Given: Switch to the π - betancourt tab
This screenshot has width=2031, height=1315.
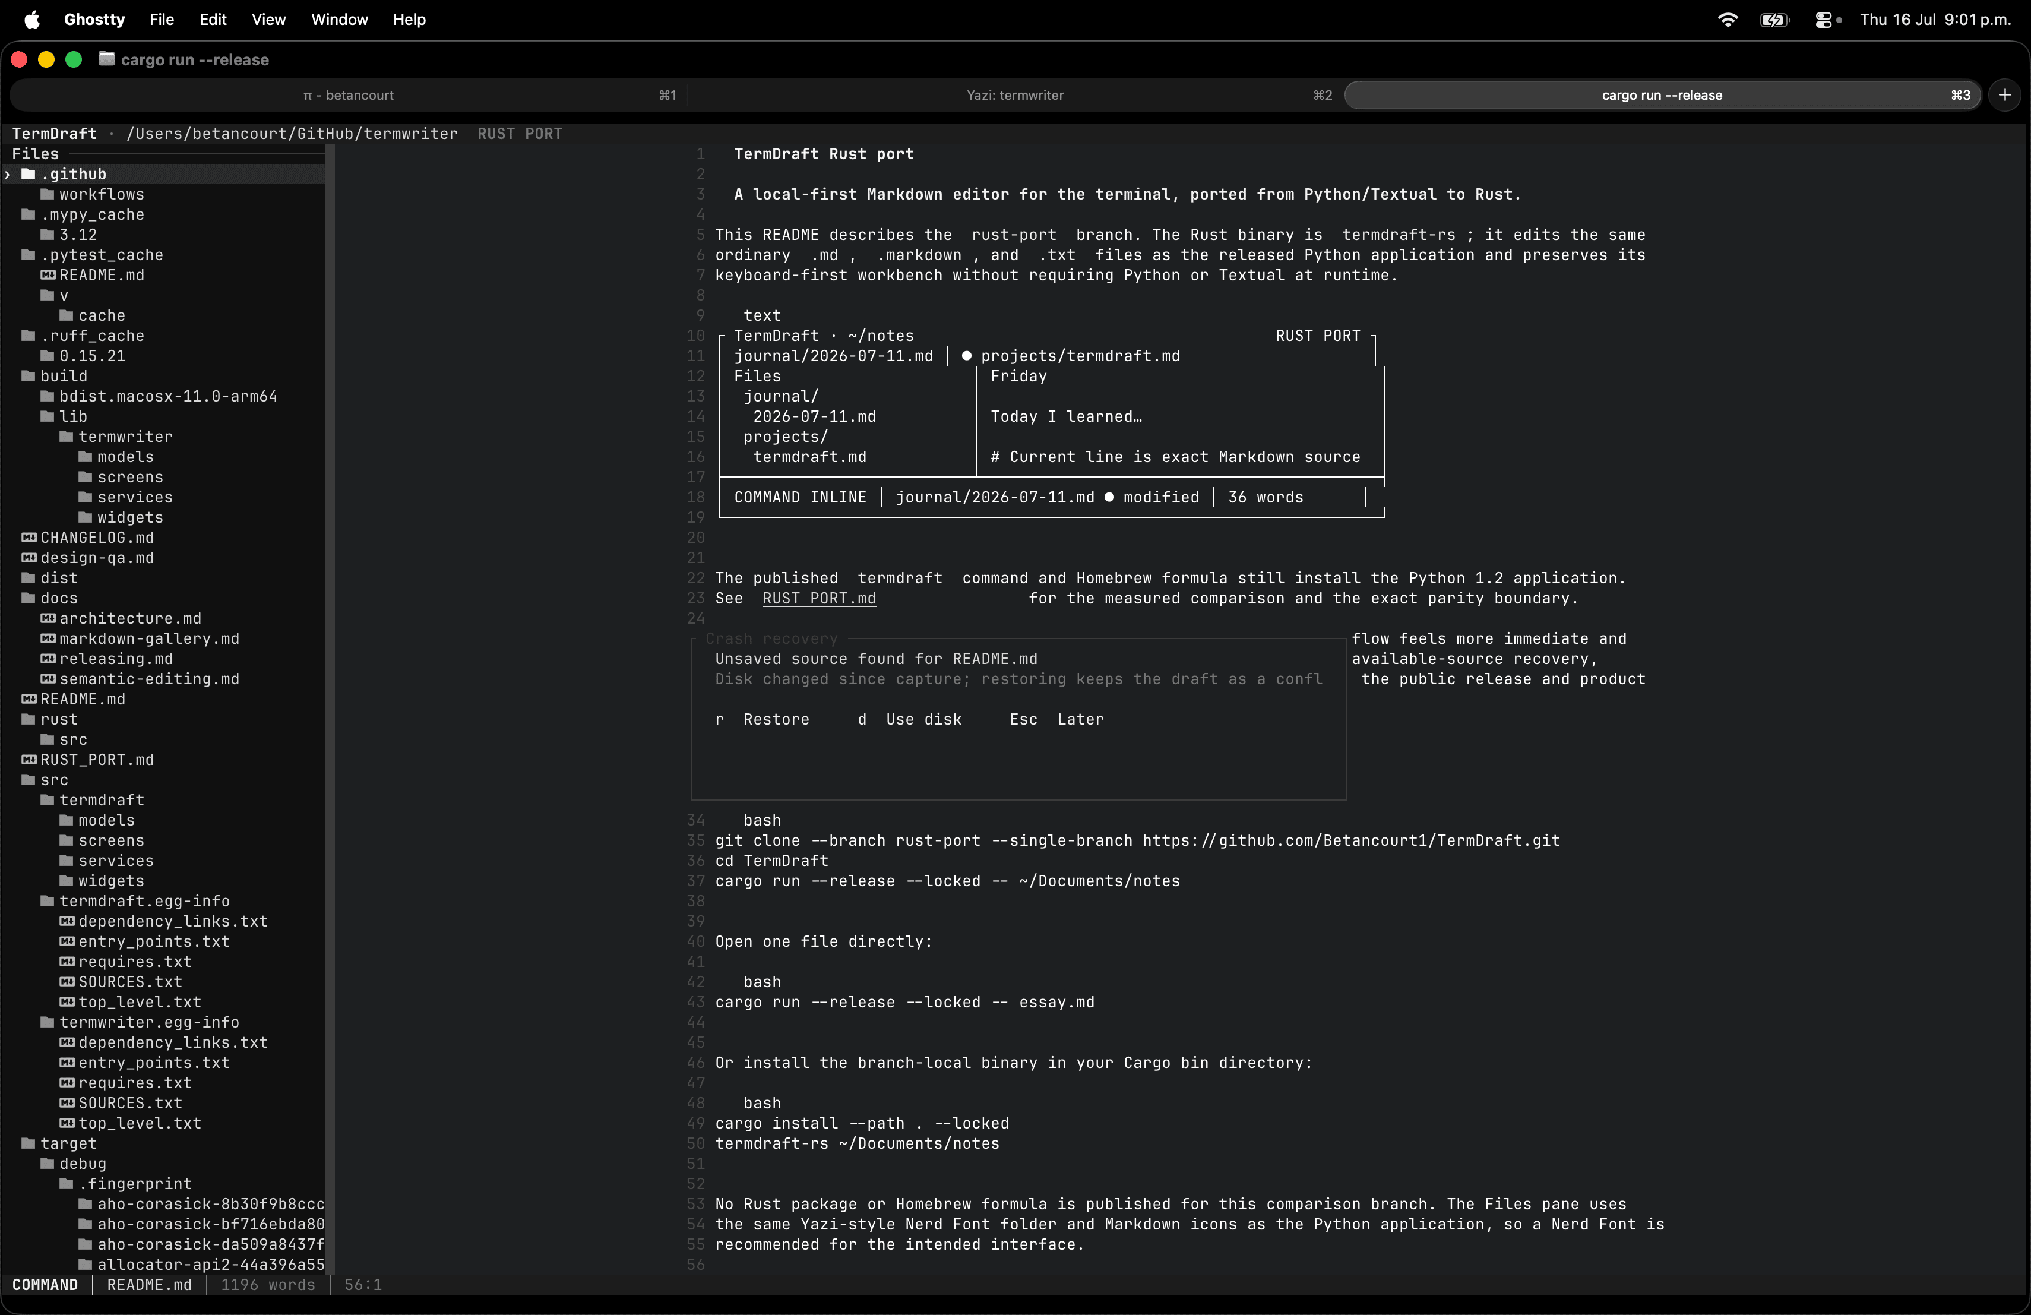Looking at the screenshot, I should [348, 96].
